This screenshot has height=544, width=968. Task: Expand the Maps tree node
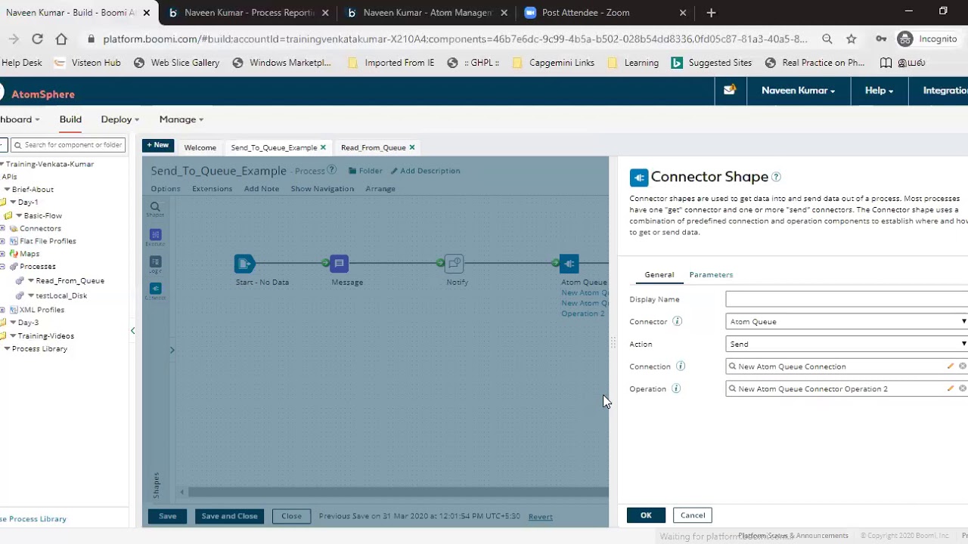coord(3,254)
